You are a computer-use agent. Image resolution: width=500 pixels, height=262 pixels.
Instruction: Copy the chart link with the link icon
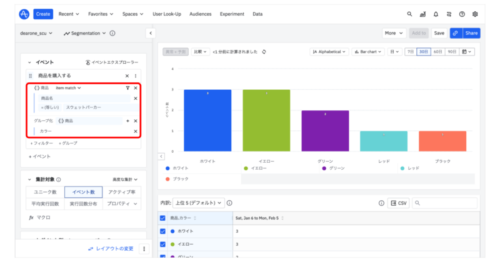click(x=455, y=33)
